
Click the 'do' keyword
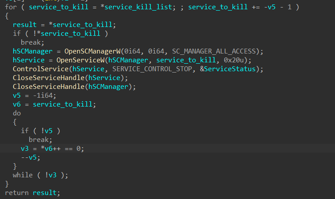17,113
